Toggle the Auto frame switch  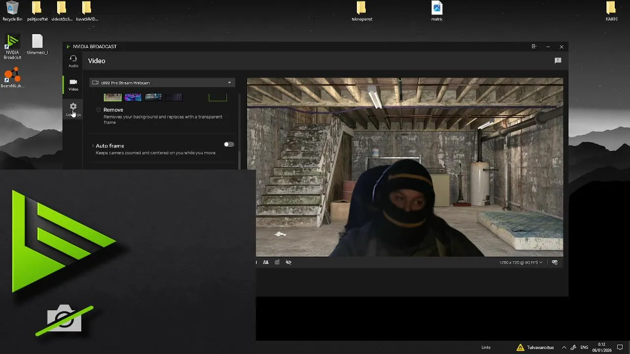(x=229, y=145)
